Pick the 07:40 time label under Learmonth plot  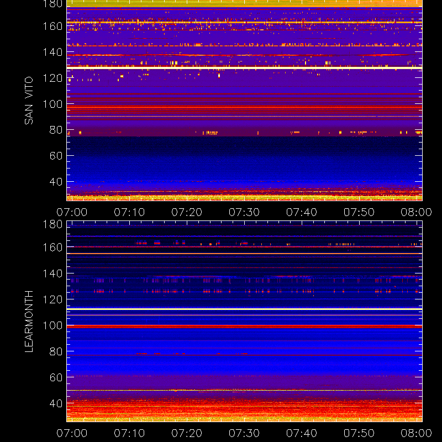click(x=302, y=433)
